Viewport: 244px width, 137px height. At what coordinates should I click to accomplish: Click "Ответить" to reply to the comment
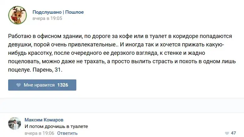pyautogui.click(x=67, y=133)
